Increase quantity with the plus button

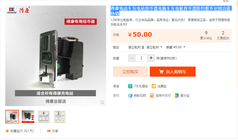151,58
